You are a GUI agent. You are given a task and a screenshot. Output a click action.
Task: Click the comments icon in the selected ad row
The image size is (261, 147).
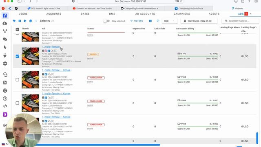click(52, 51)
